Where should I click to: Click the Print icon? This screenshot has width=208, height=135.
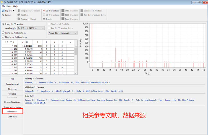(3, 15)
